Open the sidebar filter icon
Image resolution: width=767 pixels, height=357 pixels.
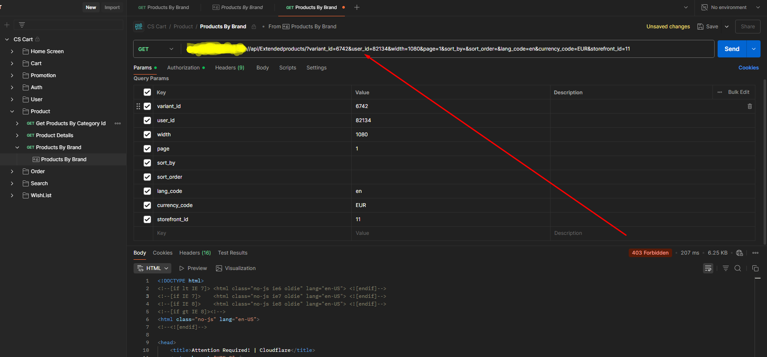pyautogui.click(x=22, y=25)
